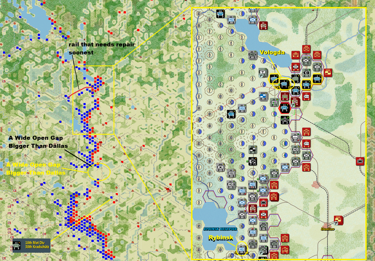Select the black HQ counter marked 3-3
Image resolution: width=375 pixels, height=261 pixels.
pos(306,84)
